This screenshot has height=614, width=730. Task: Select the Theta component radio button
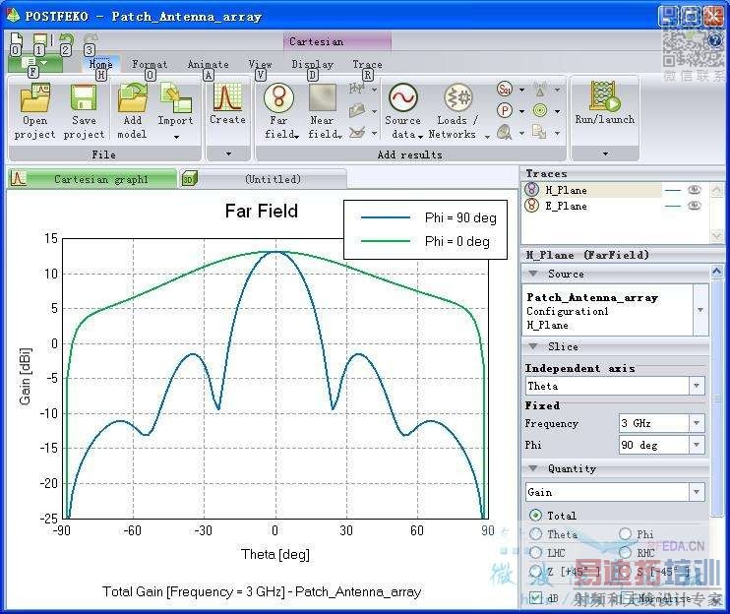(x=535, y=534)
